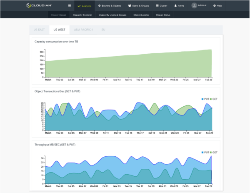This screenshot has height=193, width=250.
Task: Switch to the US EAST tab
Action: click(x=38, y=30)
